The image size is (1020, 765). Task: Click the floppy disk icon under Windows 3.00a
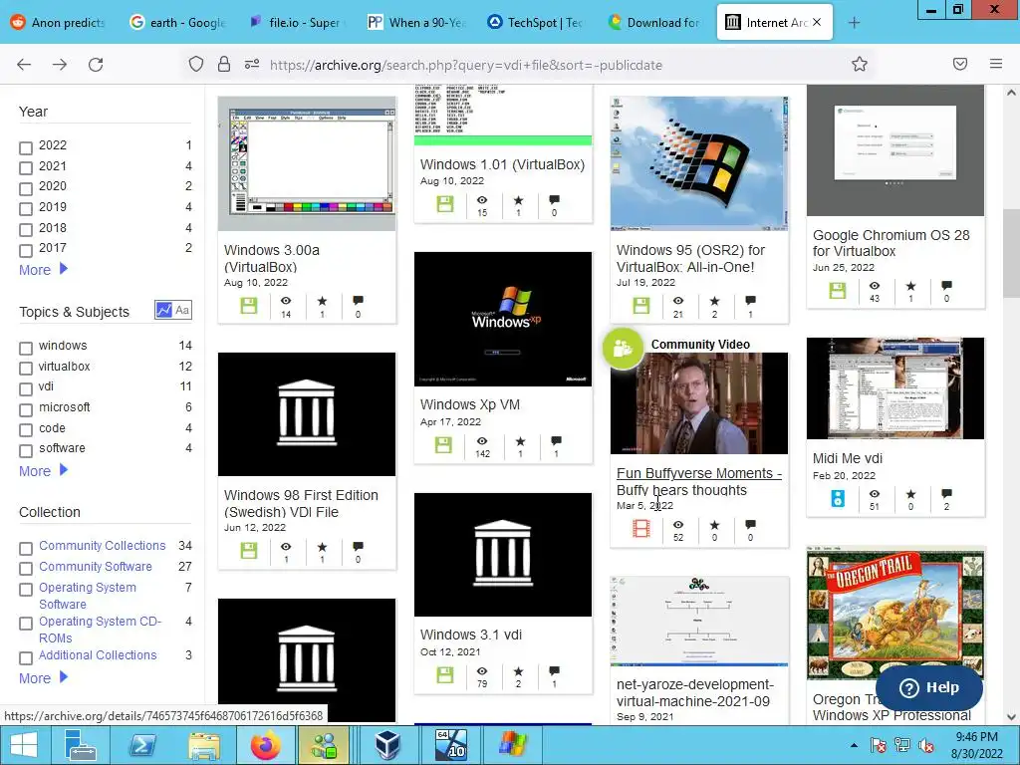pos(249,305)
